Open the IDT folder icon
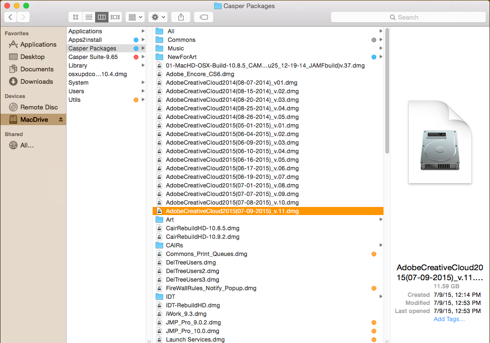The height and width of the screenshot is (343, 490). (159, 296)
